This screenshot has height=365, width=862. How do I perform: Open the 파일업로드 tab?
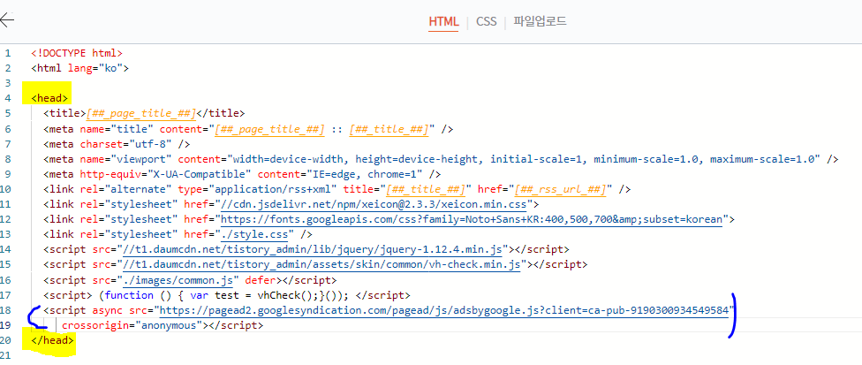click(540, 22)
